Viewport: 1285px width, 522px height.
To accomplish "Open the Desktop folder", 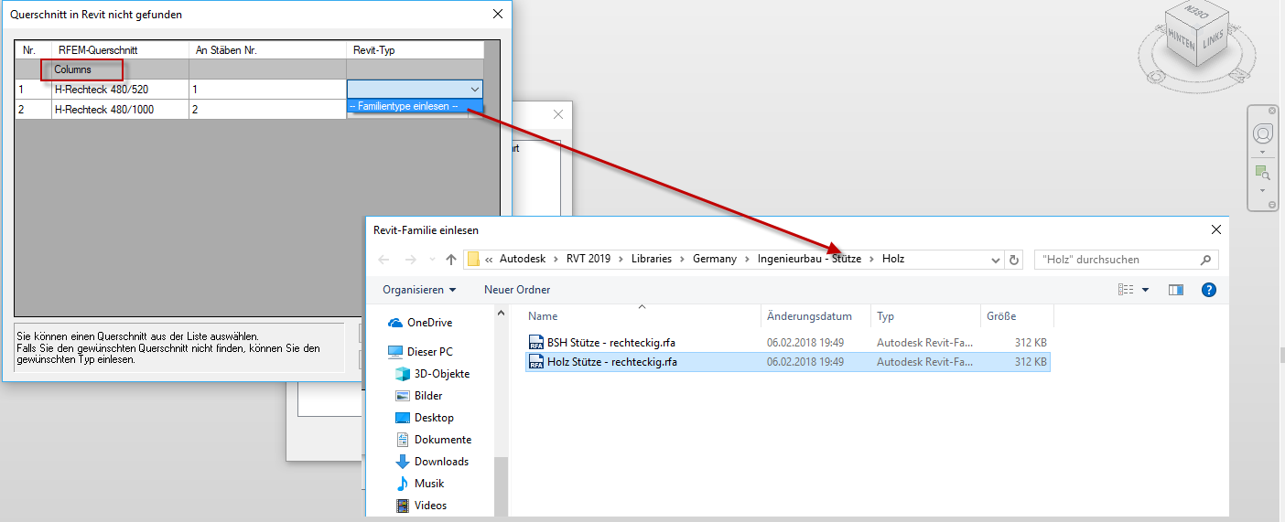I will tap(424, 418).
